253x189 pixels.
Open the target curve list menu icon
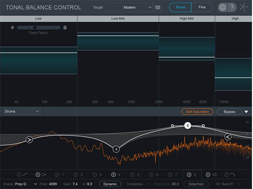click(x=158, y=8)
